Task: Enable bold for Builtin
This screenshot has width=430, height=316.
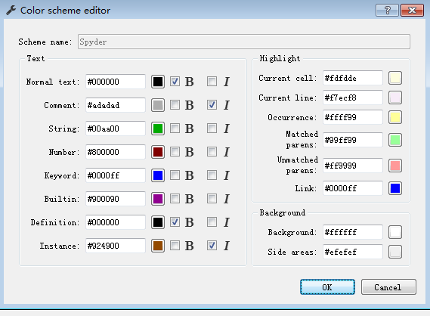Action: pyautogui.click(x=175, y=199)
